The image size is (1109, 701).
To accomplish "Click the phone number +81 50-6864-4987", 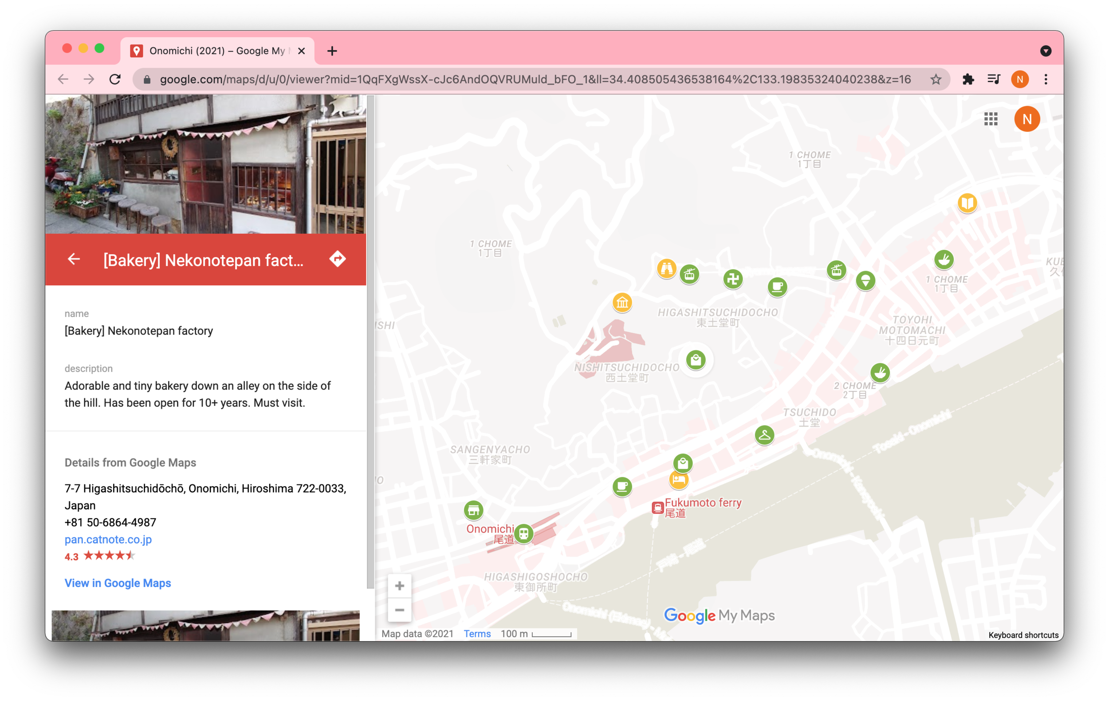I will (110, 522).
